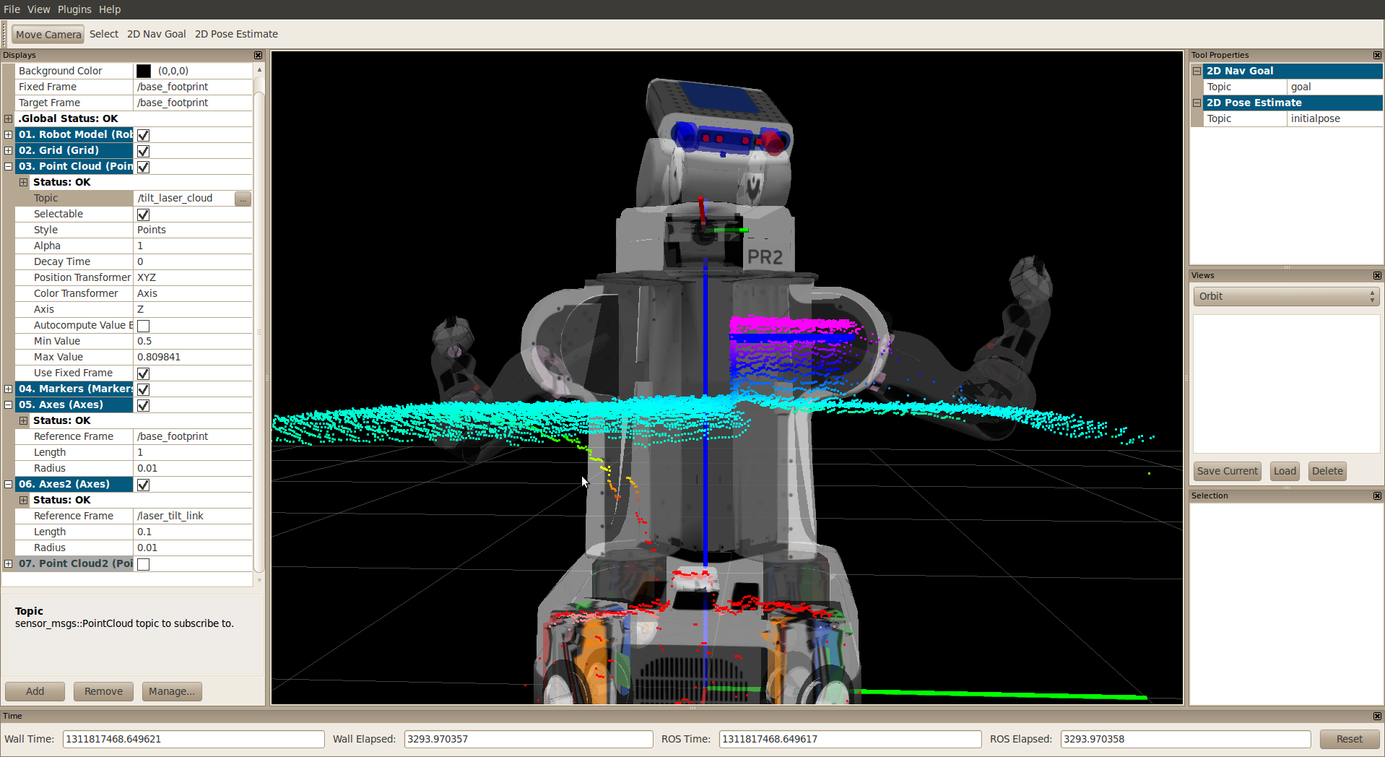Open the Plugins menu
1385x757 pixels.
74,9
